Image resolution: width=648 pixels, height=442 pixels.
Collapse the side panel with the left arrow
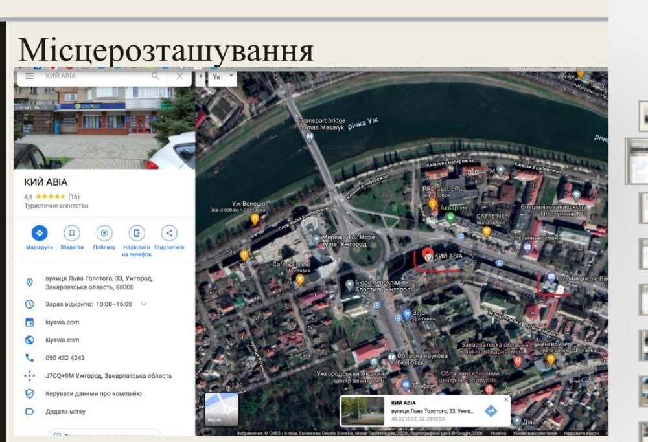coord(200,76)
